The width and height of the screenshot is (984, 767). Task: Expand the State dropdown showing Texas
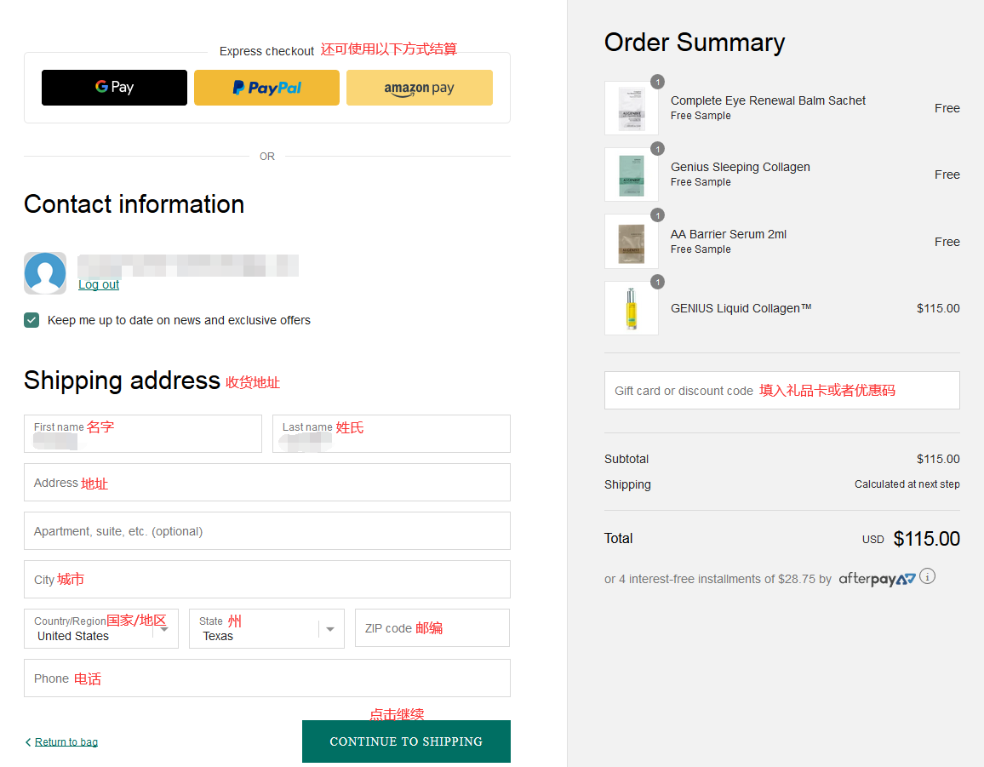click(266, 629)
